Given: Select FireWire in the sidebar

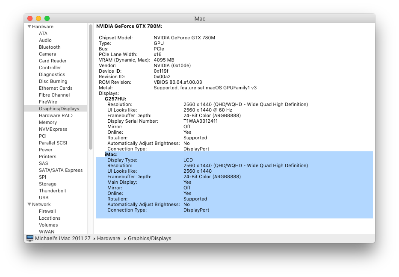Looking at the screenshot, I should 48,102.
